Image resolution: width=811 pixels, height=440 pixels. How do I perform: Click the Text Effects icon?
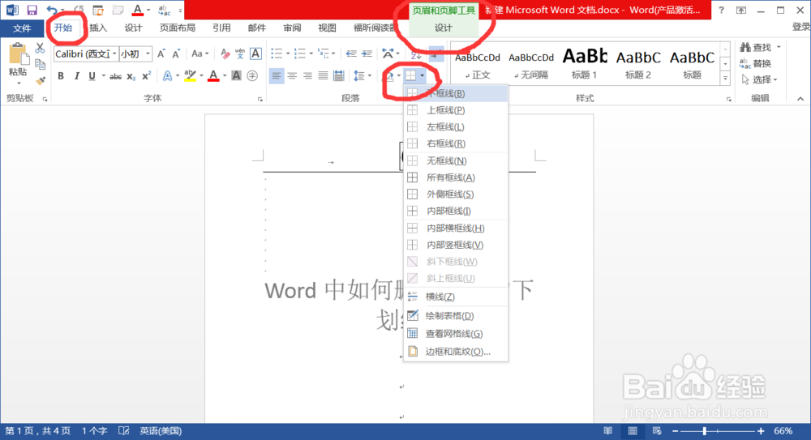coord(167,76)
